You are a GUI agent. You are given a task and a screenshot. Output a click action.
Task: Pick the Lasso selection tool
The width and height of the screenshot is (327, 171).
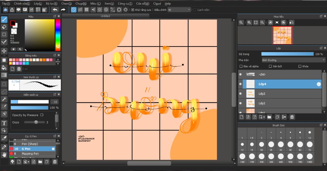point(4,92)
